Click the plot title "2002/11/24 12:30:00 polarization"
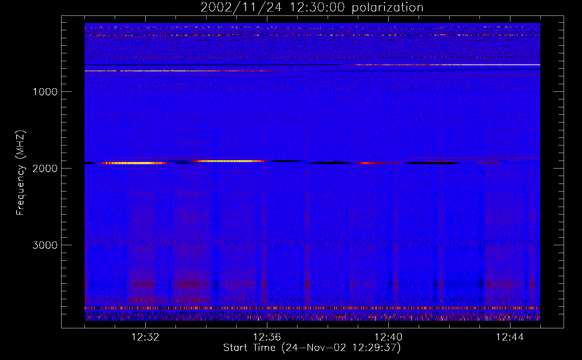 coord(312,8)
